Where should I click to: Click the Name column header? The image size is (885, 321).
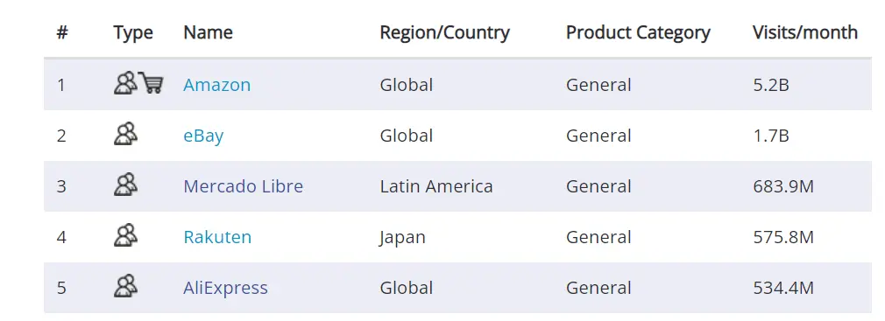point(208,32)
